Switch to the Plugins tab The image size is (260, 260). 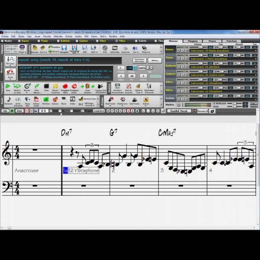(x=192, y=41)
